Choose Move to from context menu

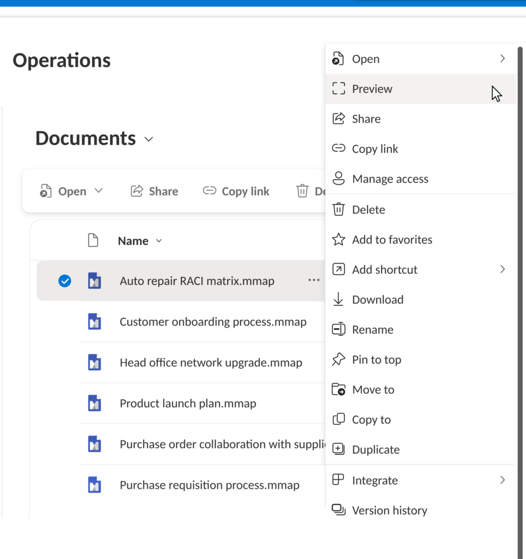point(421,390)
